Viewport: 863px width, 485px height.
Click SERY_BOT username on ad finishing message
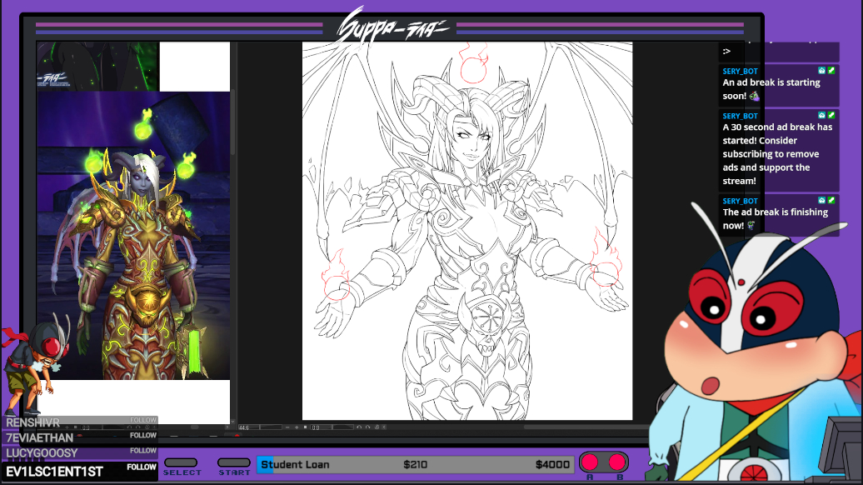[740, 201]
